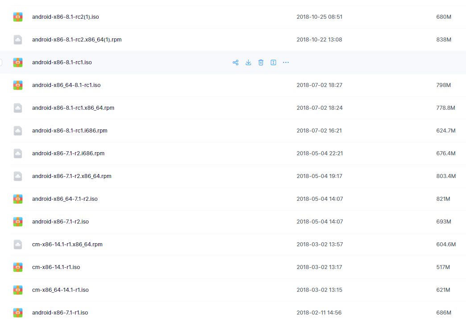Click archive icon of android-x86_64-8.1-rc1.iso
The width and height of the screenshot is (466, 319).
[18, 85]
